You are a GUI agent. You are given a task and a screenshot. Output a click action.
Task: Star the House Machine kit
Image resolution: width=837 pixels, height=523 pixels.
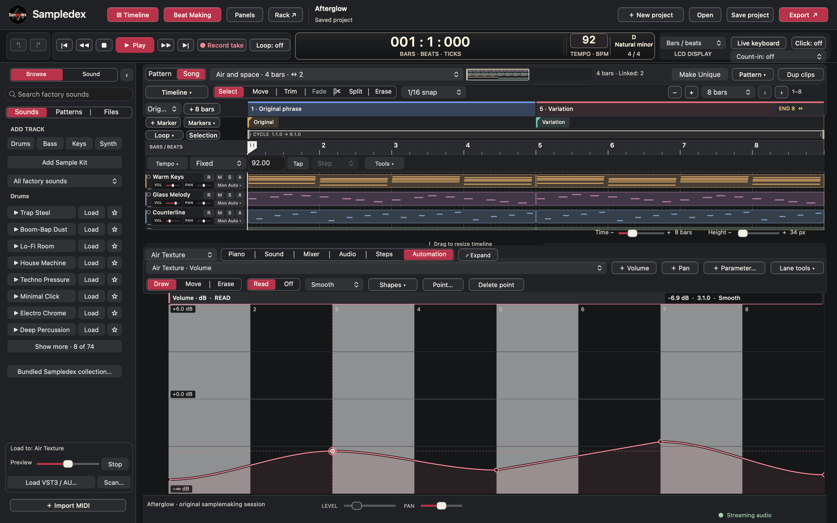point(115,263)
